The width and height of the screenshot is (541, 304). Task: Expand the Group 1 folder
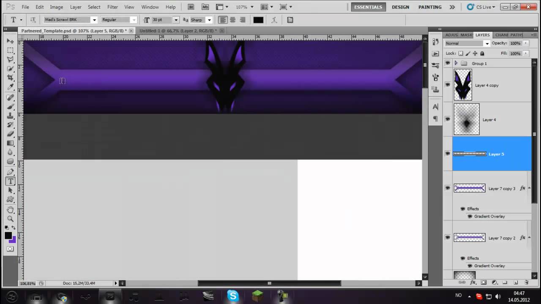point(456,63)
